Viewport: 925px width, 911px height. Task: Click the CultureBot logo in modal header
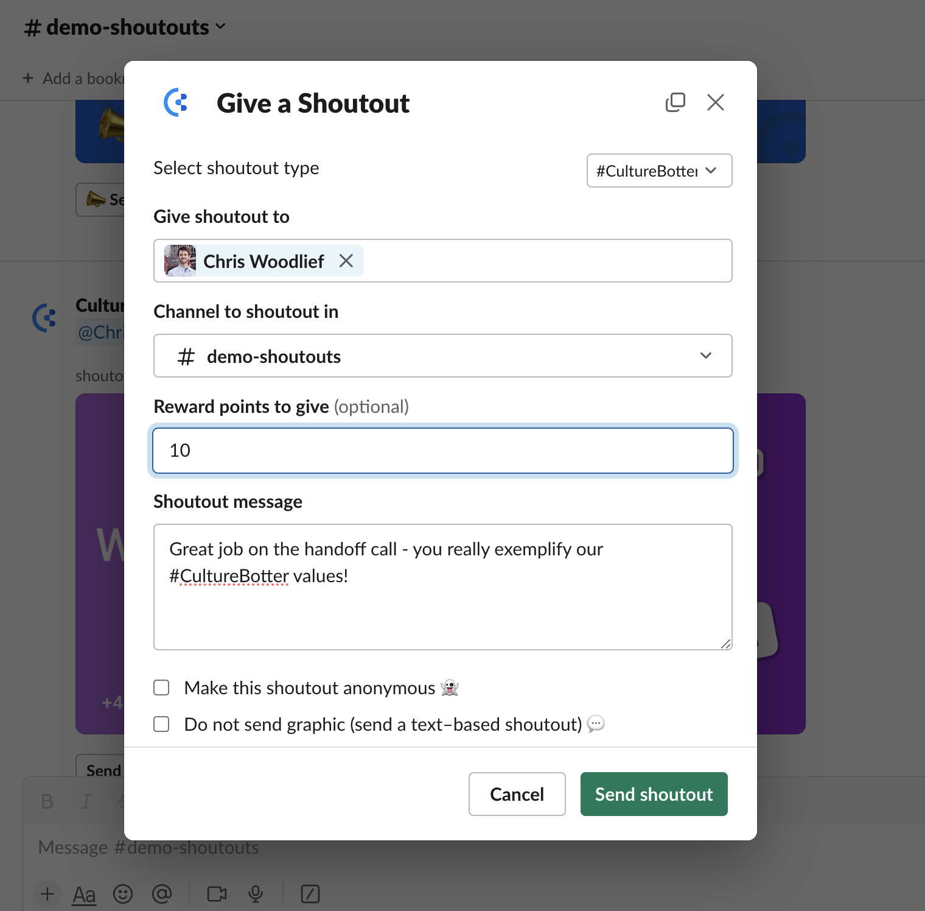[176, 102]
